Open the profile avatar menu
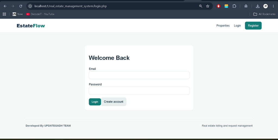Screen dimensions: 278x140 point(266,6)
